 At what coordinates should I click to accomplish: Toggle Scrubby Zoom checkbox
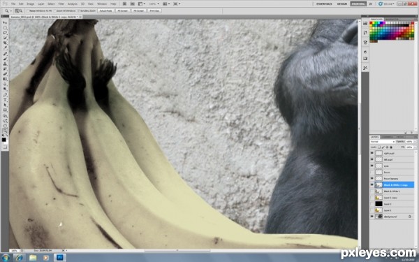(79, 10)
